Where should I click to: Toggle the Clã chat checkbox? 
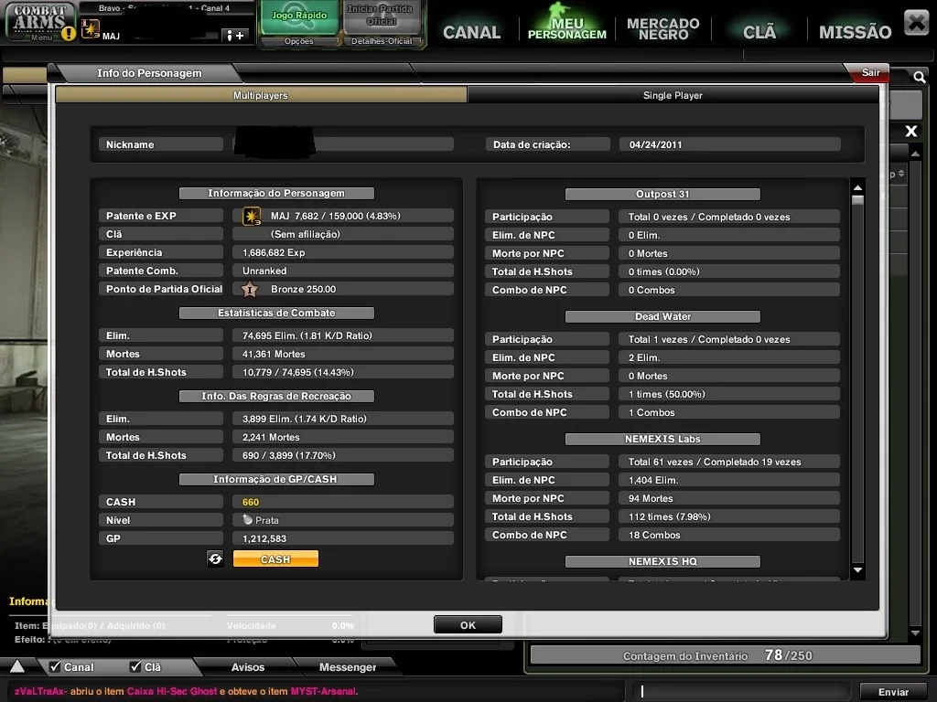(135, 666)
